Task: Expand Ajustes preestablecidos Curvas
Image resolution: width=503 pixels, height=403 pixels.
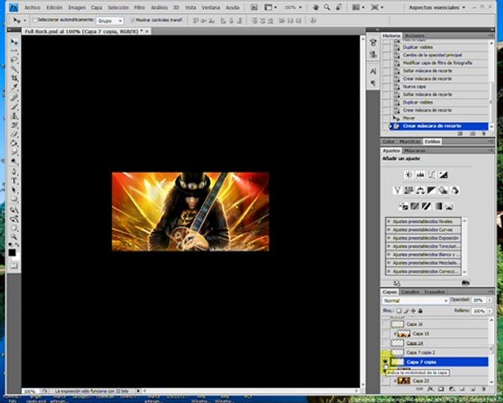Action: point(389,230)
